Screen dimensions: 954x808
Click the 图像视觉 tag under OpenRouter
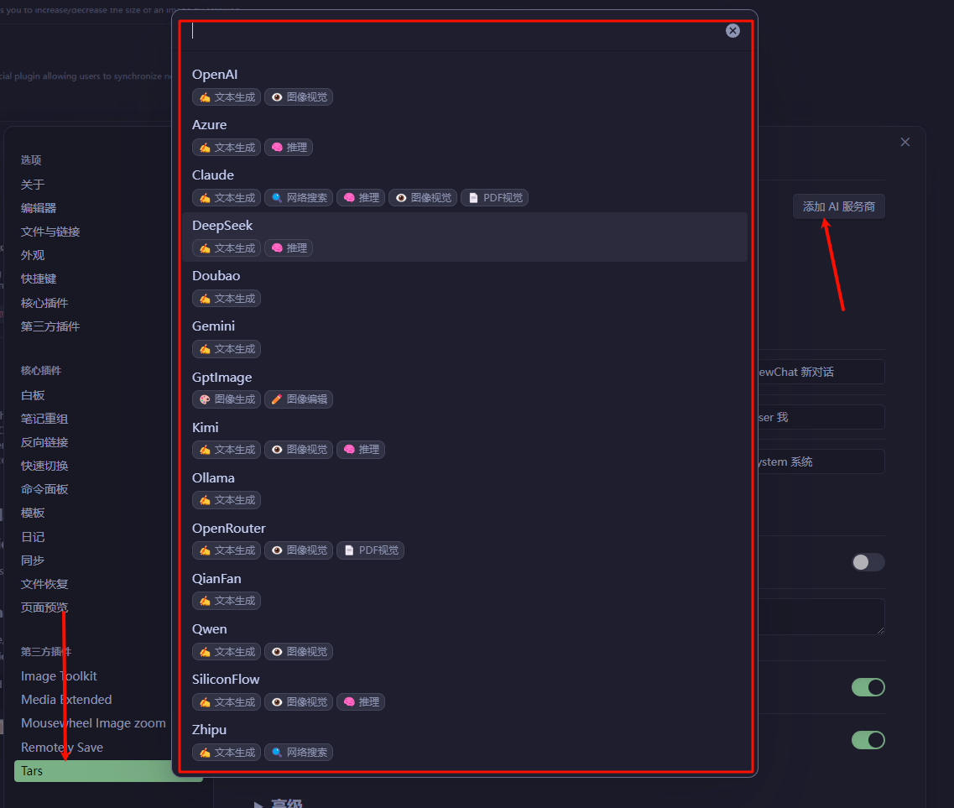coord(299,550)
